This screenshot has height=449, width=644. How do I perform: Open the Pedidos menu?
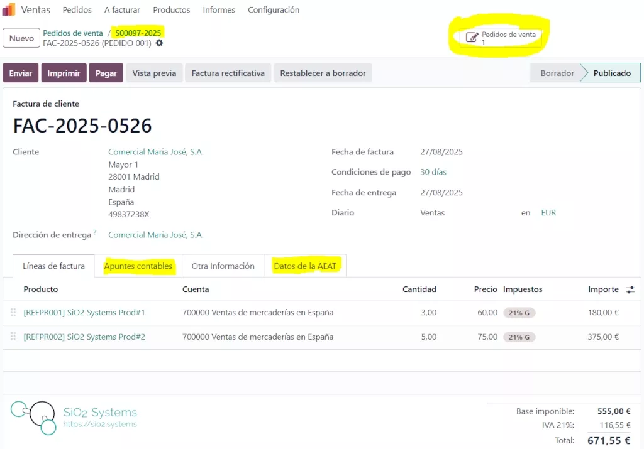pyautogui.click(x=77, y=10)
